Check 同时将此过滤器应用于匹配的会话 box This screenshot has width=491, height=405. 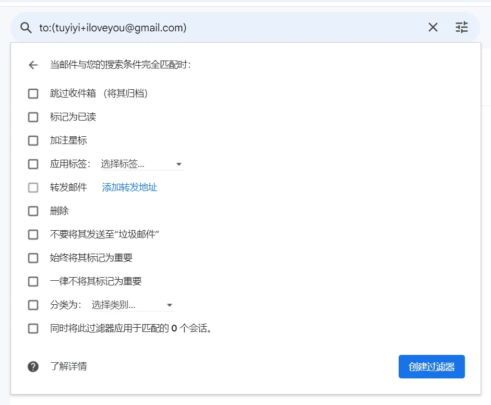click(x=33, y=328)
